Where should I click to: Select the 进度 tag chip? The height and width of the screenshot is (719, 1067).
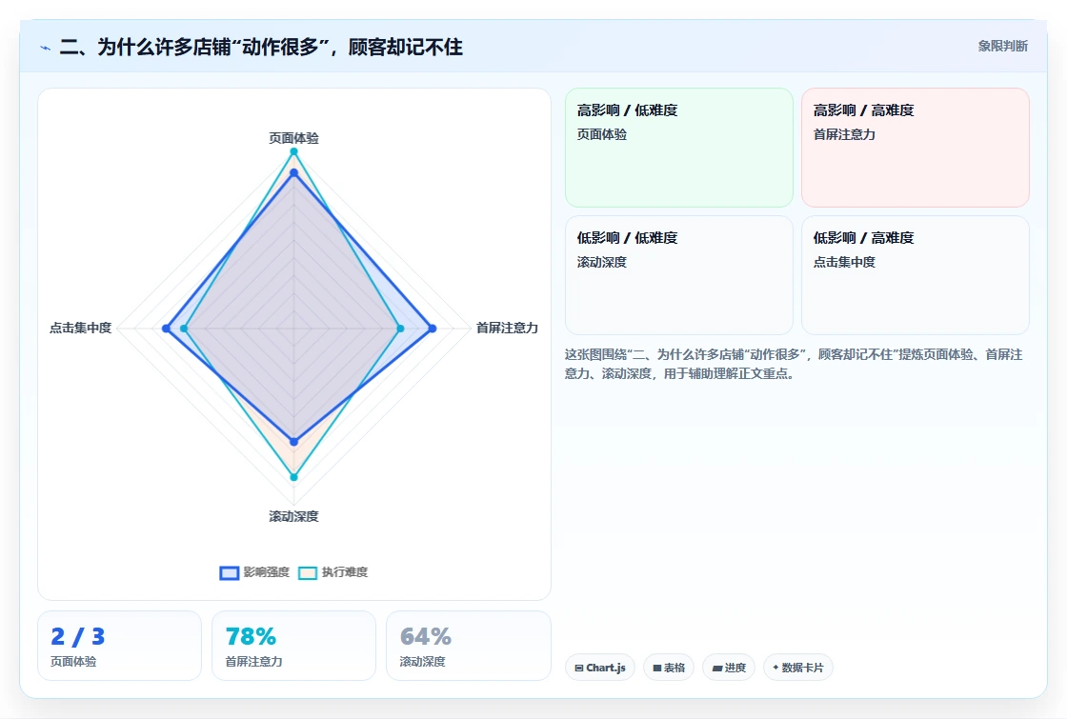(x=729, y=668)
